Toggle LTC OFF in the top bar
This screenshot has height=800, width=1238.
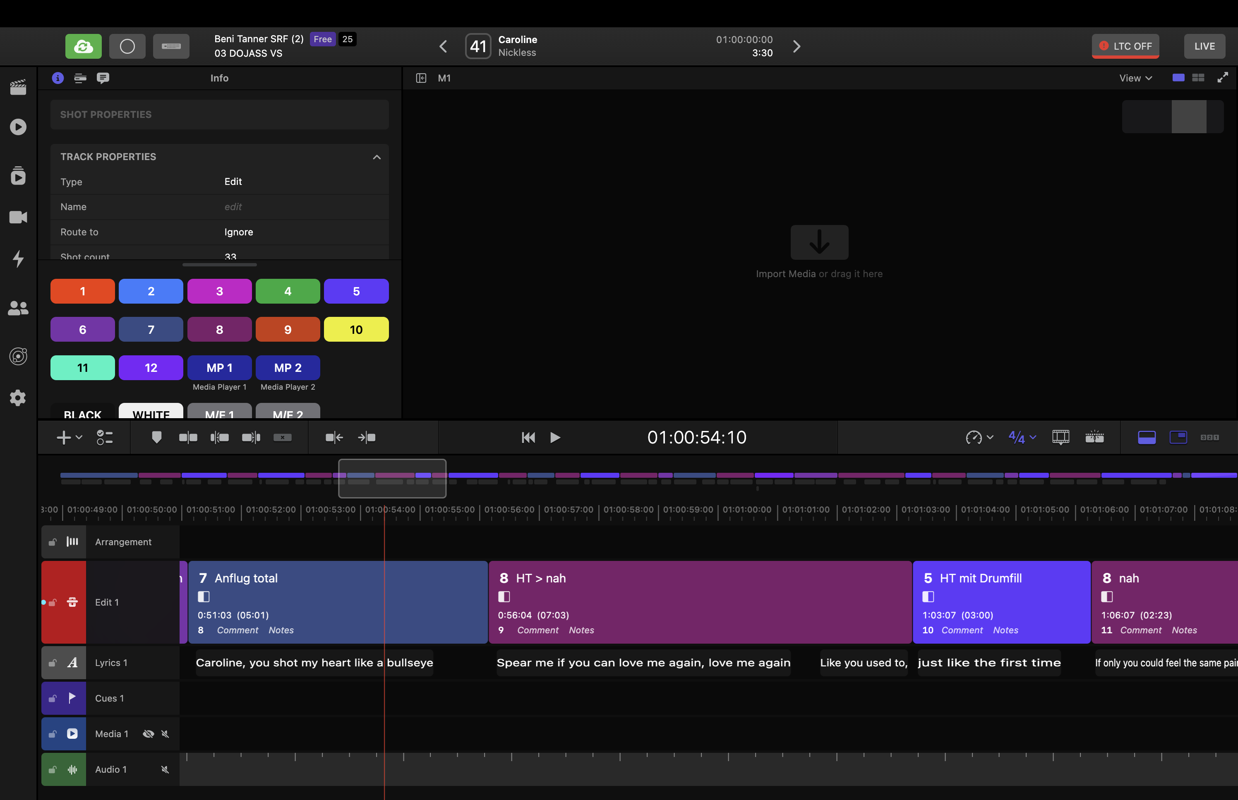1125,46
